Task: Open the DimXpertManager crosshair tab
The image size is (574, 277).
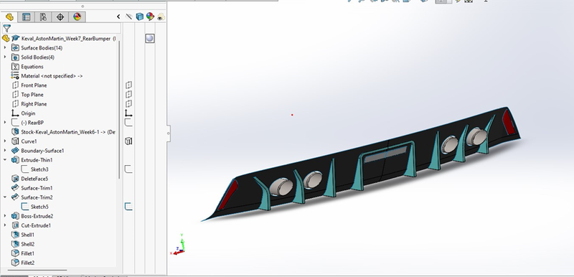Action: (60, 17)
